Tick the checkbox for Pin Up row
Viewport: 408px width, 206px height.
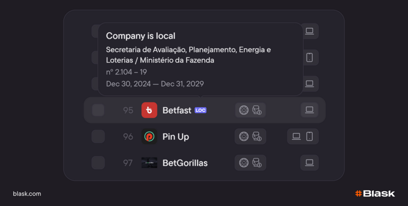(98, 136)
